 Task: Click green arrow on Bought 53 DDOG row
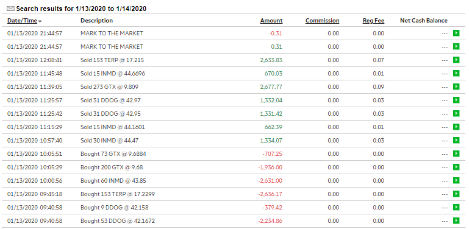(x=456, y=220)
